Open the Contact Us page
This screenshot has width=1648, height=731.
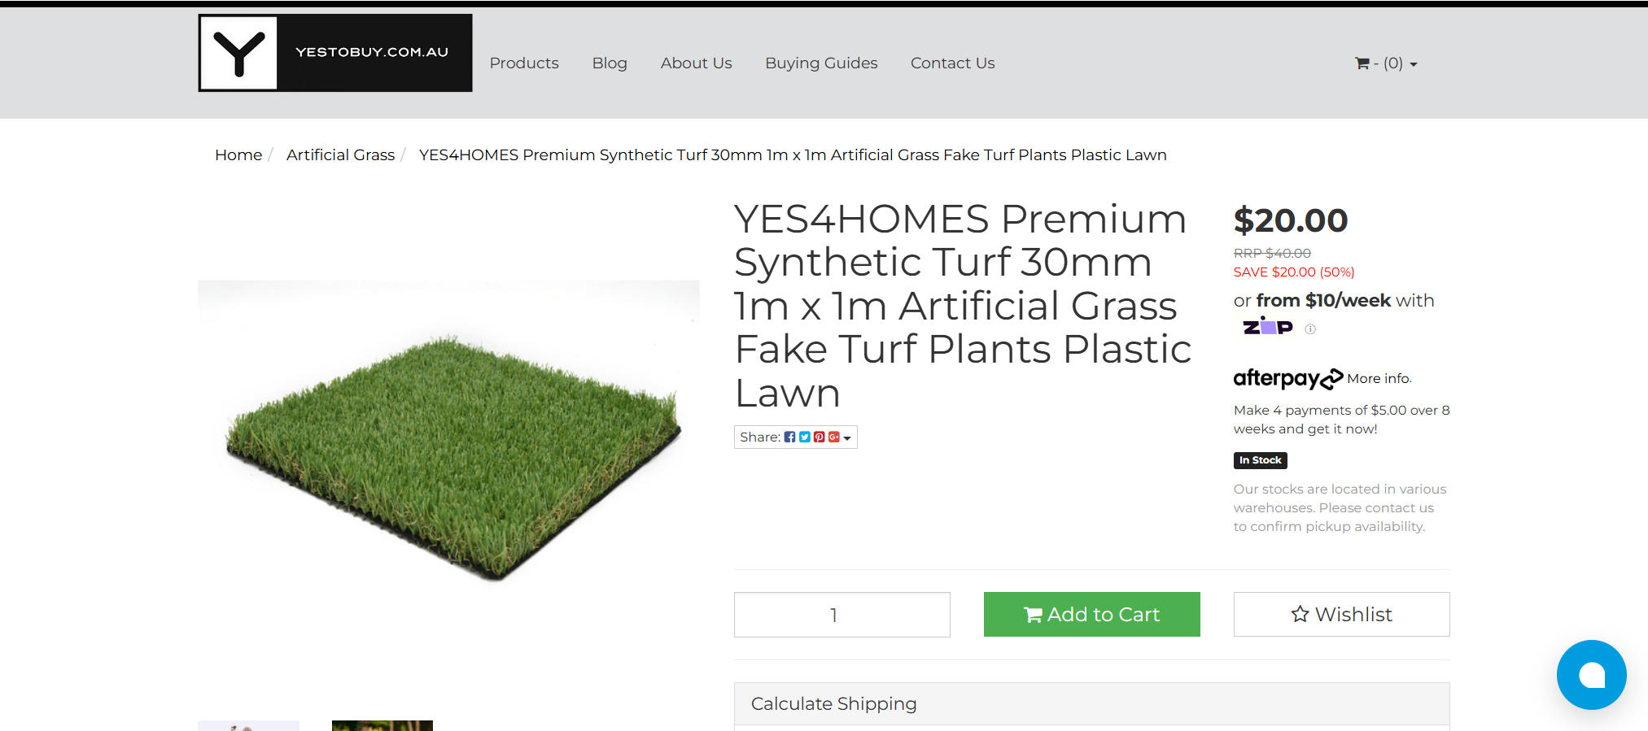[952, 63]
